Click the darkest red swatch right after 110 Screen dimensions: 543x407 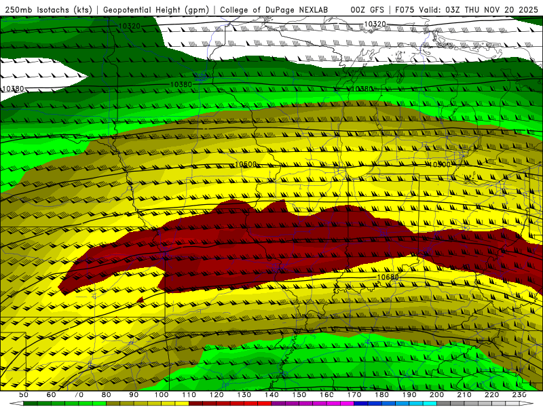click(195, 404)
